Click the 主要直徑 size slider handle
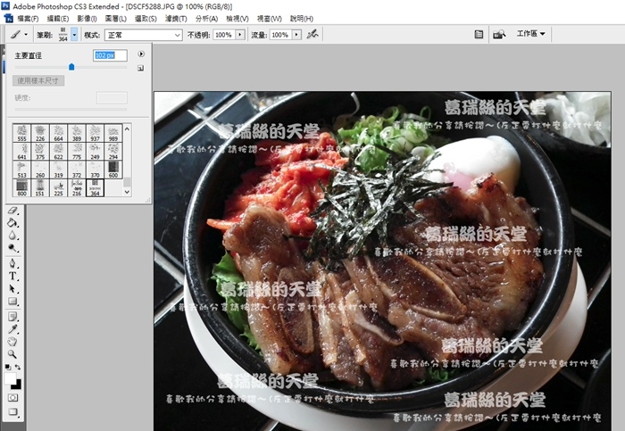This screenshot has width=625, height=431. [71, 67]
